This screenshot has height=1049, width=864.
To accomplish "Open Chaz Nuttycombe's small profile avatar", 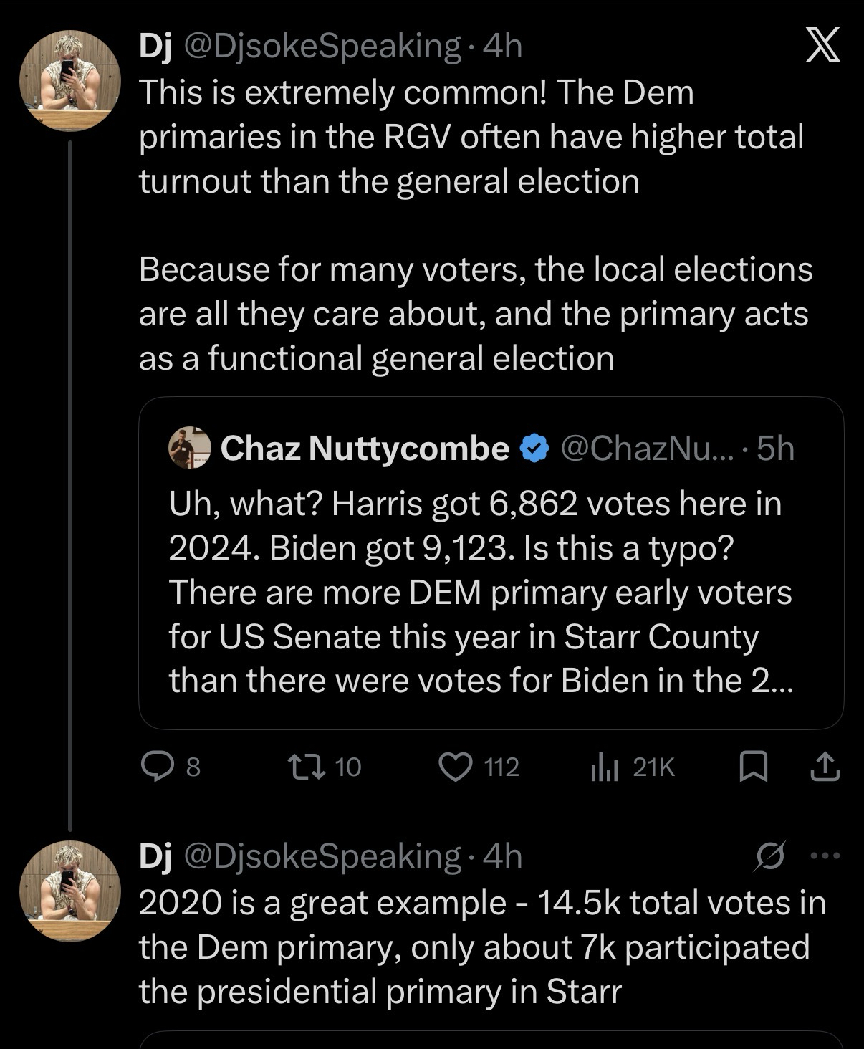I will tap(190, 449).
